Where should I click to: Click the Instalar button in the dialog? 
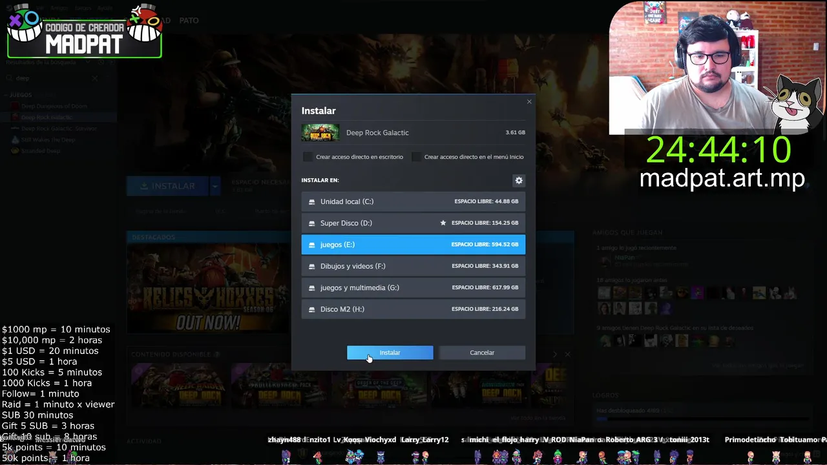pos(390,353)
